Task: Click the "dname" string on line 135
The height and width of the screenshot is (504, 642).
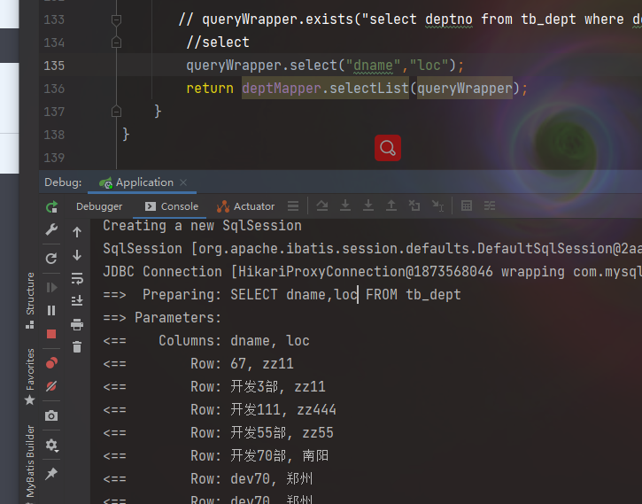Action: tap(373, 65)
